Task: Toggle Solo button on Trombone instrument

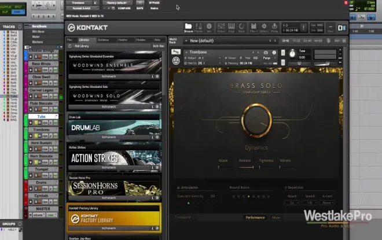Action: [x=283, y=53]
